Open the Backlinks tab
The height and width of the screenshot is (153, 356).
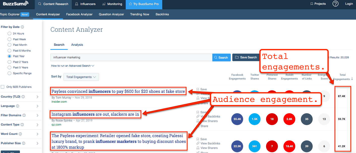(x=162, y=14)
